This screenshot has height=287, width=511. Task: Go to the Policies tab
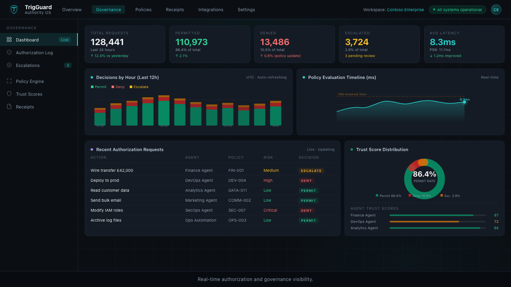[143, 10]
